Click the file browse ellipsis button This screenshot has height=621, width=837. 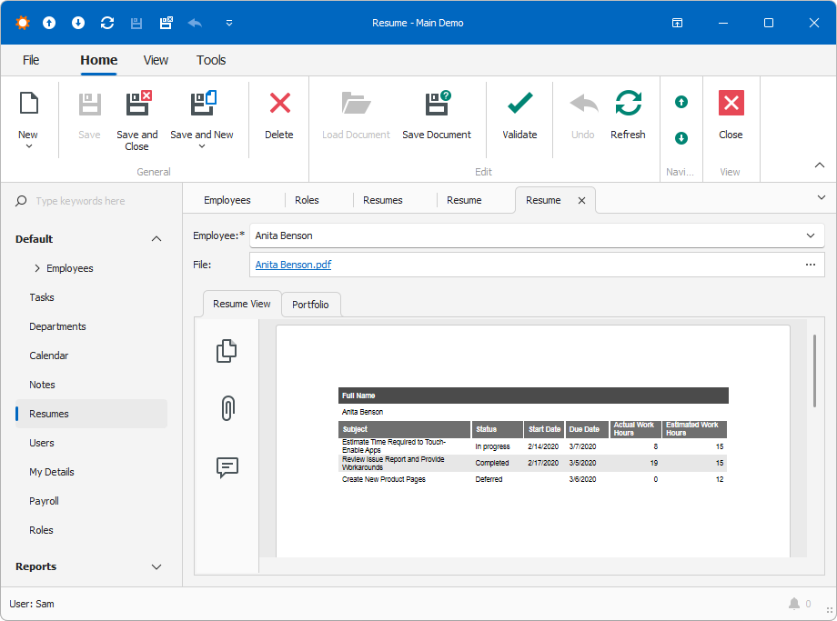point(810,265)
